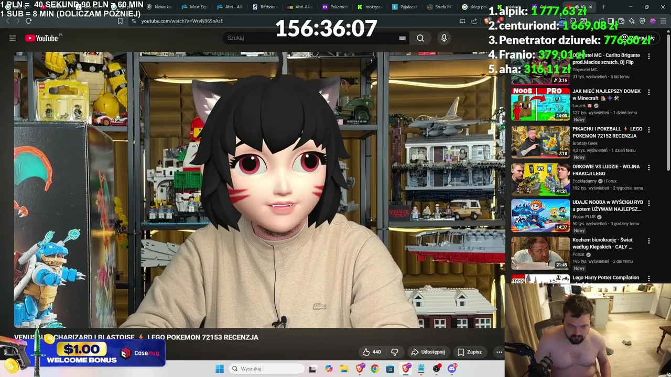Open Discord from the taskbar
The image size is (671, 377).
452,369
